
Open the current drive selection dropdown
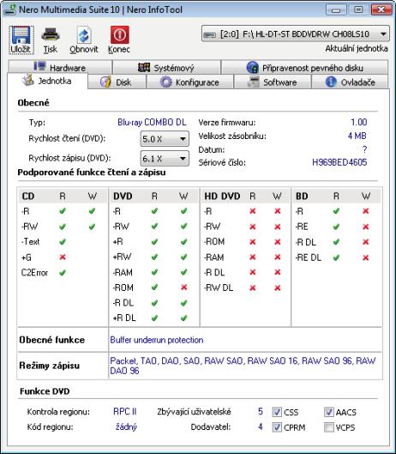[296, 34]
